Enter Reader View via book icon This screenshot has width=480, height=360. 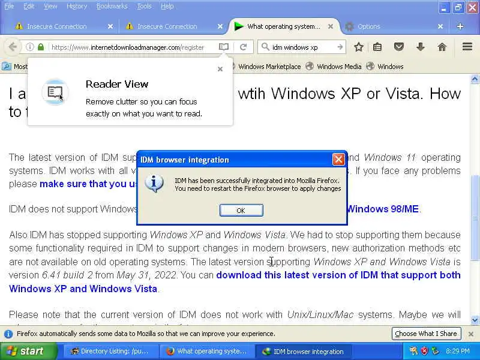(224, 47)
